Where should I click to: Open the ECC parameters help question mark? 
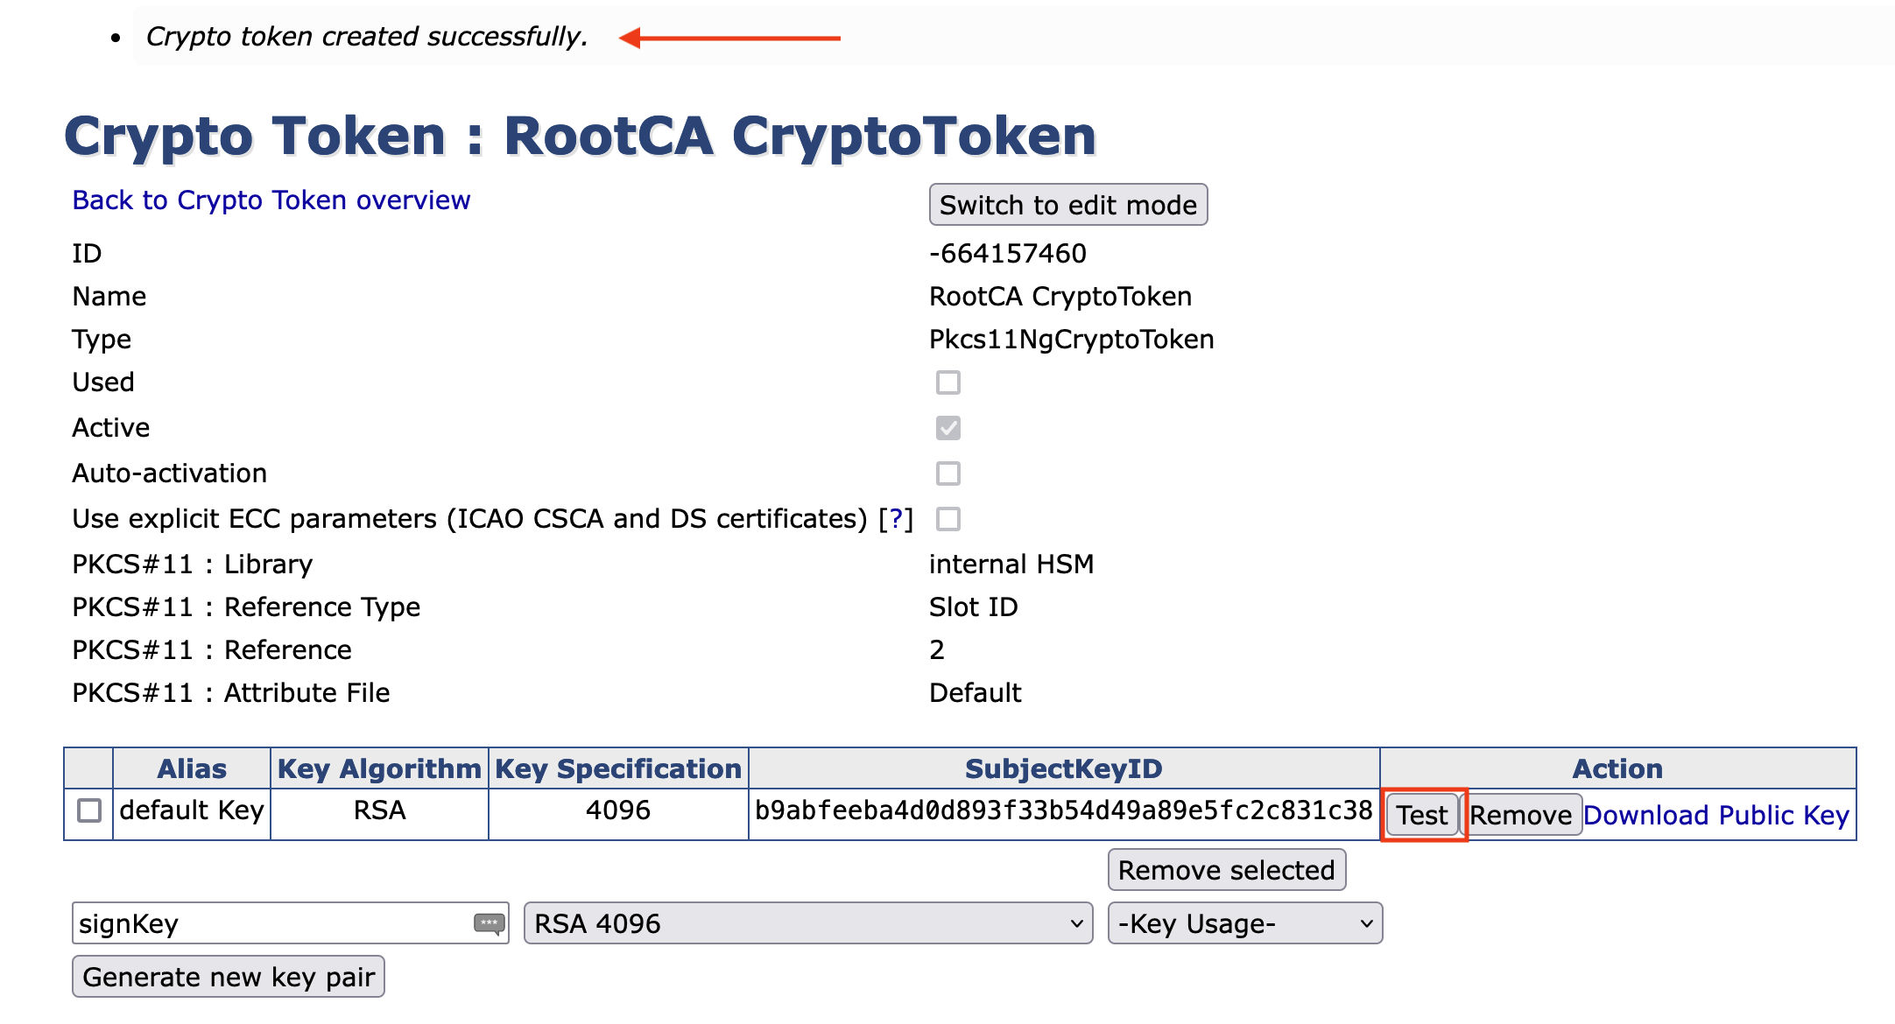pyautogui.click(x=896, y=519)
